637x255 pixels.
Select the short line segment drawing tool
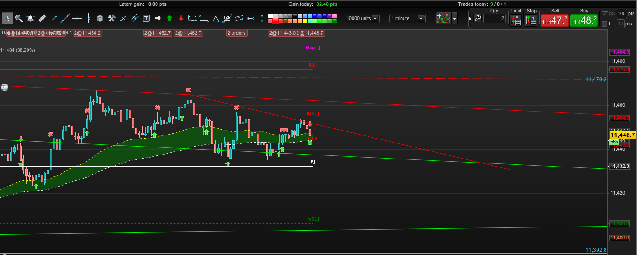tap(54, 18)
